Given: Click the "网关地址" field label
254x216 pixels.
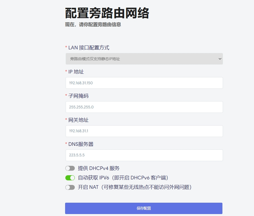Looking at the screenshot, I should pos(78,120).
